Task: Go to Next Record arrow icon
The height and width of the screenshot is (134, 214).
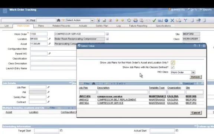Action: pyautogui.click(x=123, y=20)
